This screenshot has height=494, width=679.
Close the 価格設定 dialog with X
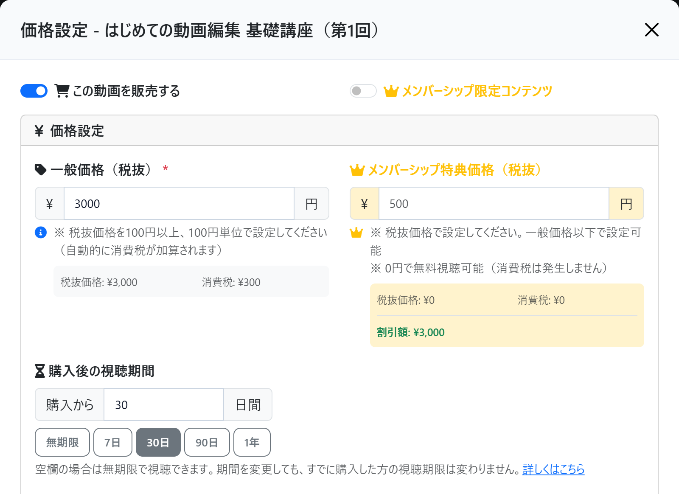tap(651, 30)
